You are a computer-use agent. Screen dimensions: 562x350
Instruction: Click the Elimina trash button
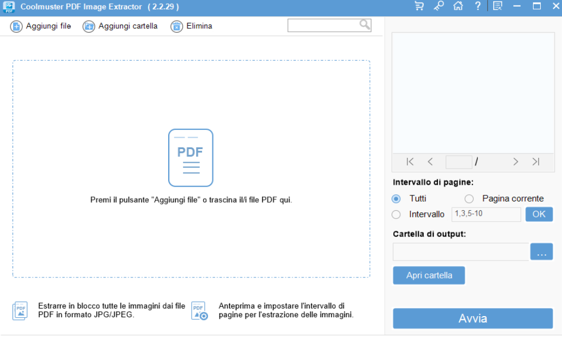[191, 26]
